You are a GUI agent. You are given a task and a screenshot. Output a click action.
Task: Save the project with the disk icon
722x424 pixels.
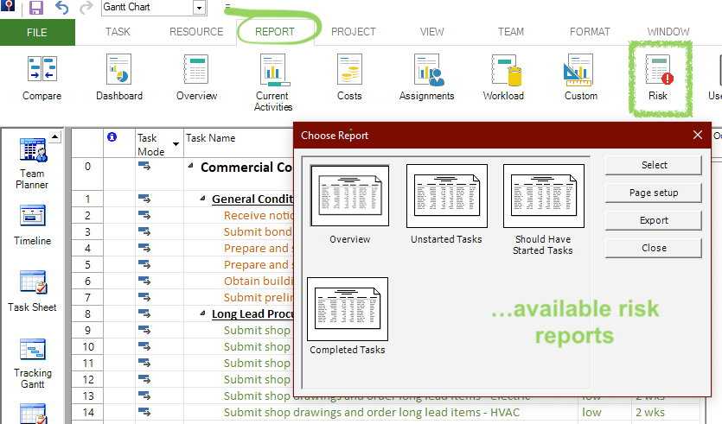36,8
